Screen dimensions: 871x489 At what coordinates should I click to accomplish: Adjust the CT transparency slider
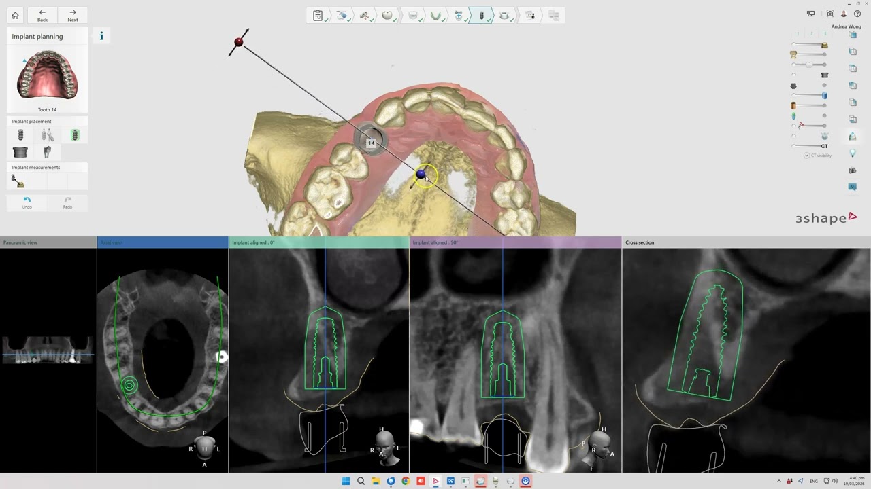click(x=810, y=146)
